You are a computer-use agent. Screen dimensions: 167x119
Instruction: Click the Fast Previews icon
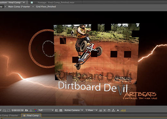[105, 110]
